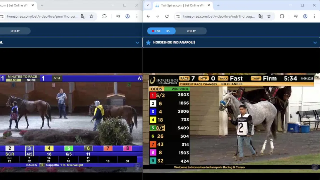Switch to LIVE R5 video in right window
This screenshot has height=180, width=320.
click(x=161, y=31)
